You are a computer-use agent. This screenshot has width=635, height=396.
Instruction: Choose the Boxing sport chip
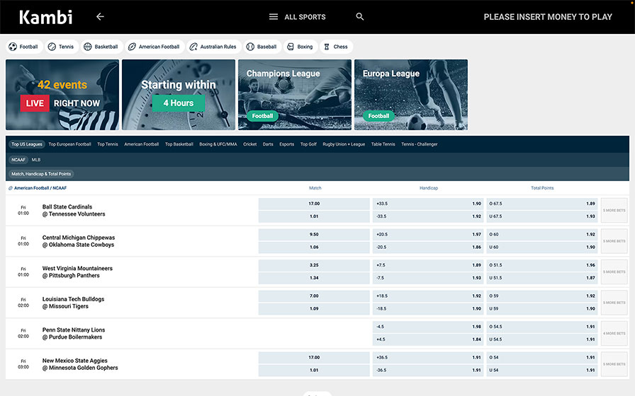[x=300, y=47]
